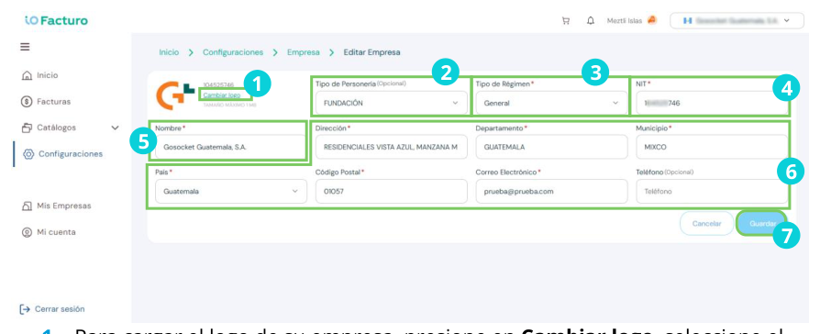Click the Meztli Islas user name
This screenshot has height=334, width=820.
(x=625, y=21)
